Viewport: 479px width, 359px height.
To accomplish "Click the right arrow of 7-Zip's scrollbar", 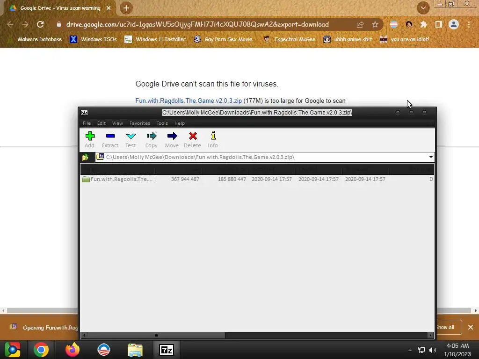I will click(x=431, y=336).
